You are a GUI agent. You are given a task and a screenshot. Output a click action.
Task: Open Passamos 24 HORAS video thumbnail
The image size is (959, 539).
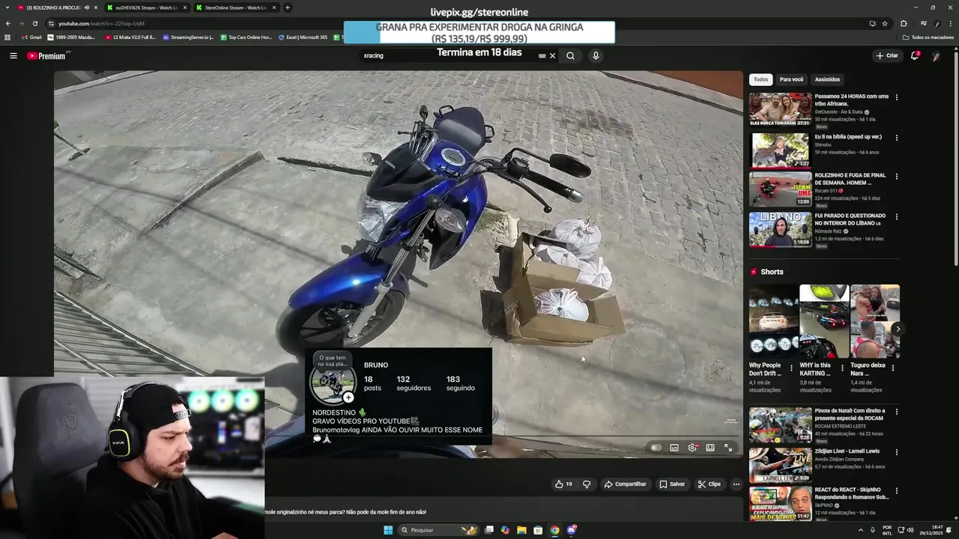(x=780, y=110)
